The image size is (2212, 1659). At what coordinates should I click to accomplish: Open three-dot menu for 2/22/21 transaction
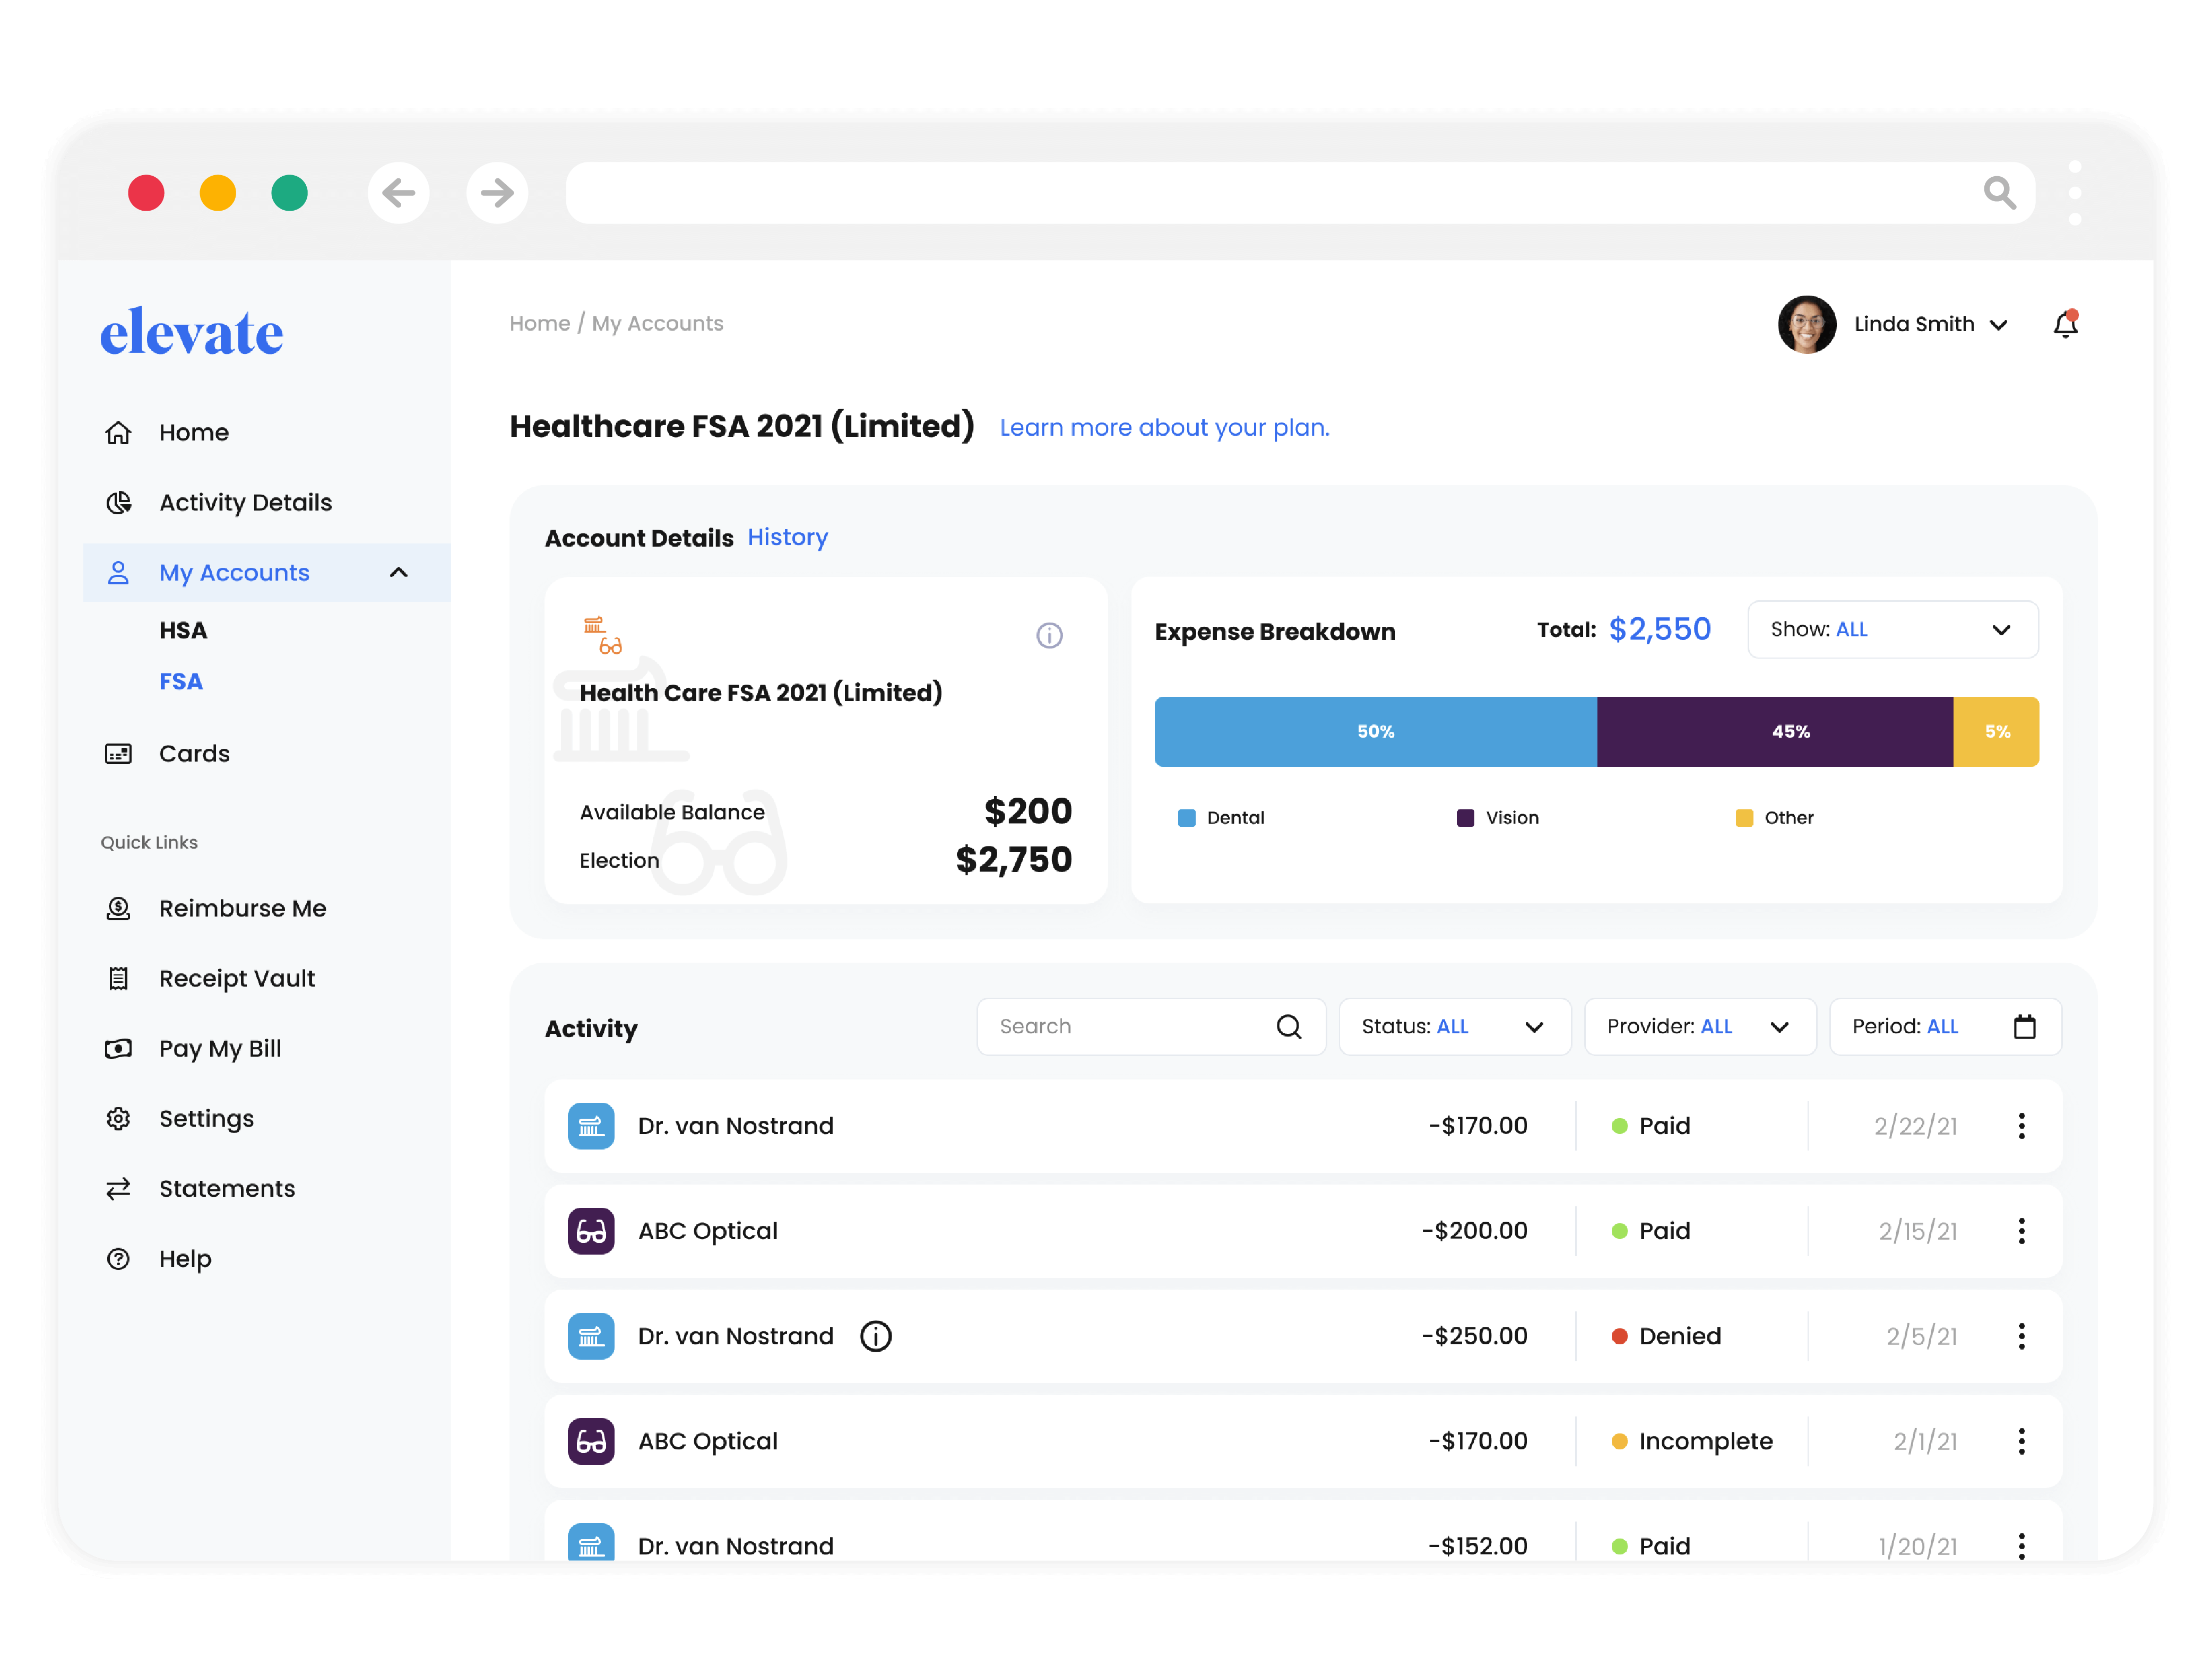coord(2021,1126)
